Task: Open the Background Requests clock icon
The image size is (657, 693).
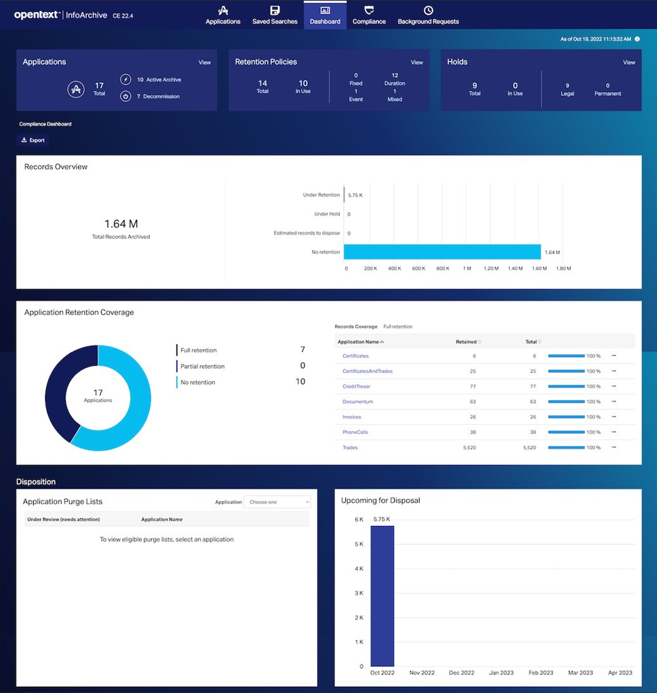Action: [429, 10]
